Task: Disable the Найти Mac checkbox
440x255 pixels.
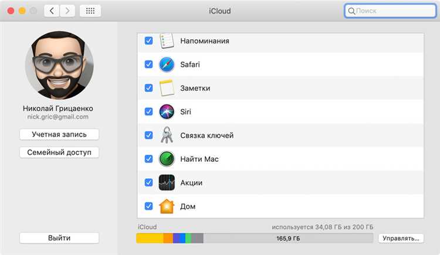Action: (149, 159)
